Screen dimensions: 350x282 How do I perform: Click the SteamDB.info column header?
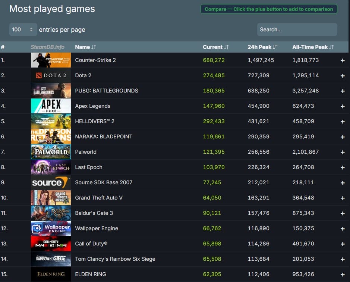(x=47, y=47)
